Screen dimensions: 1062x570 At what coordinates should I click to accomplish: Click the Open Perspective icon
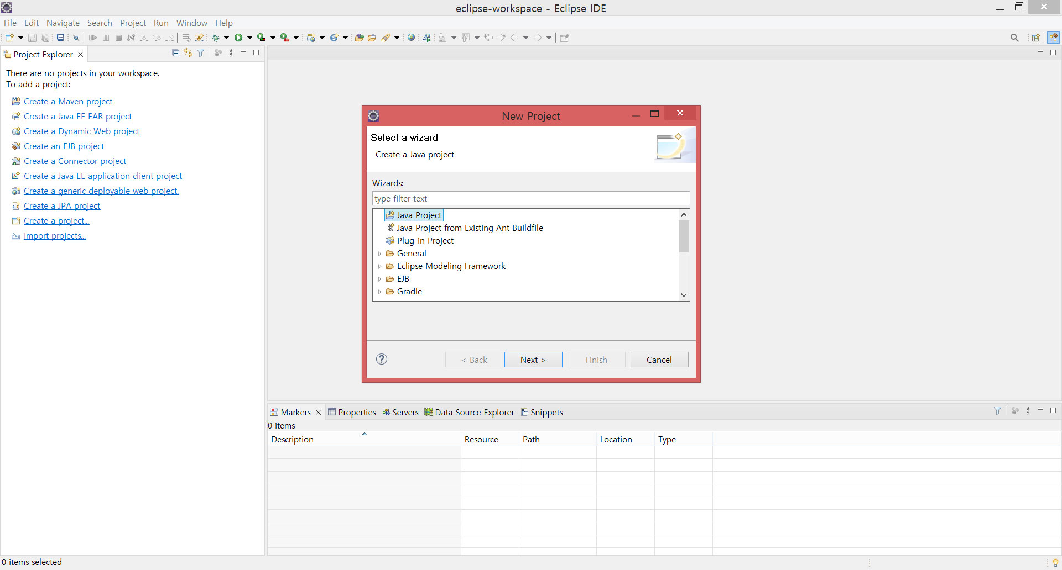(1036, 38)
